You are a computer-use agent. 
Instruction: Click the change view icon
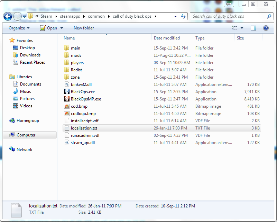tap(234, 28)
